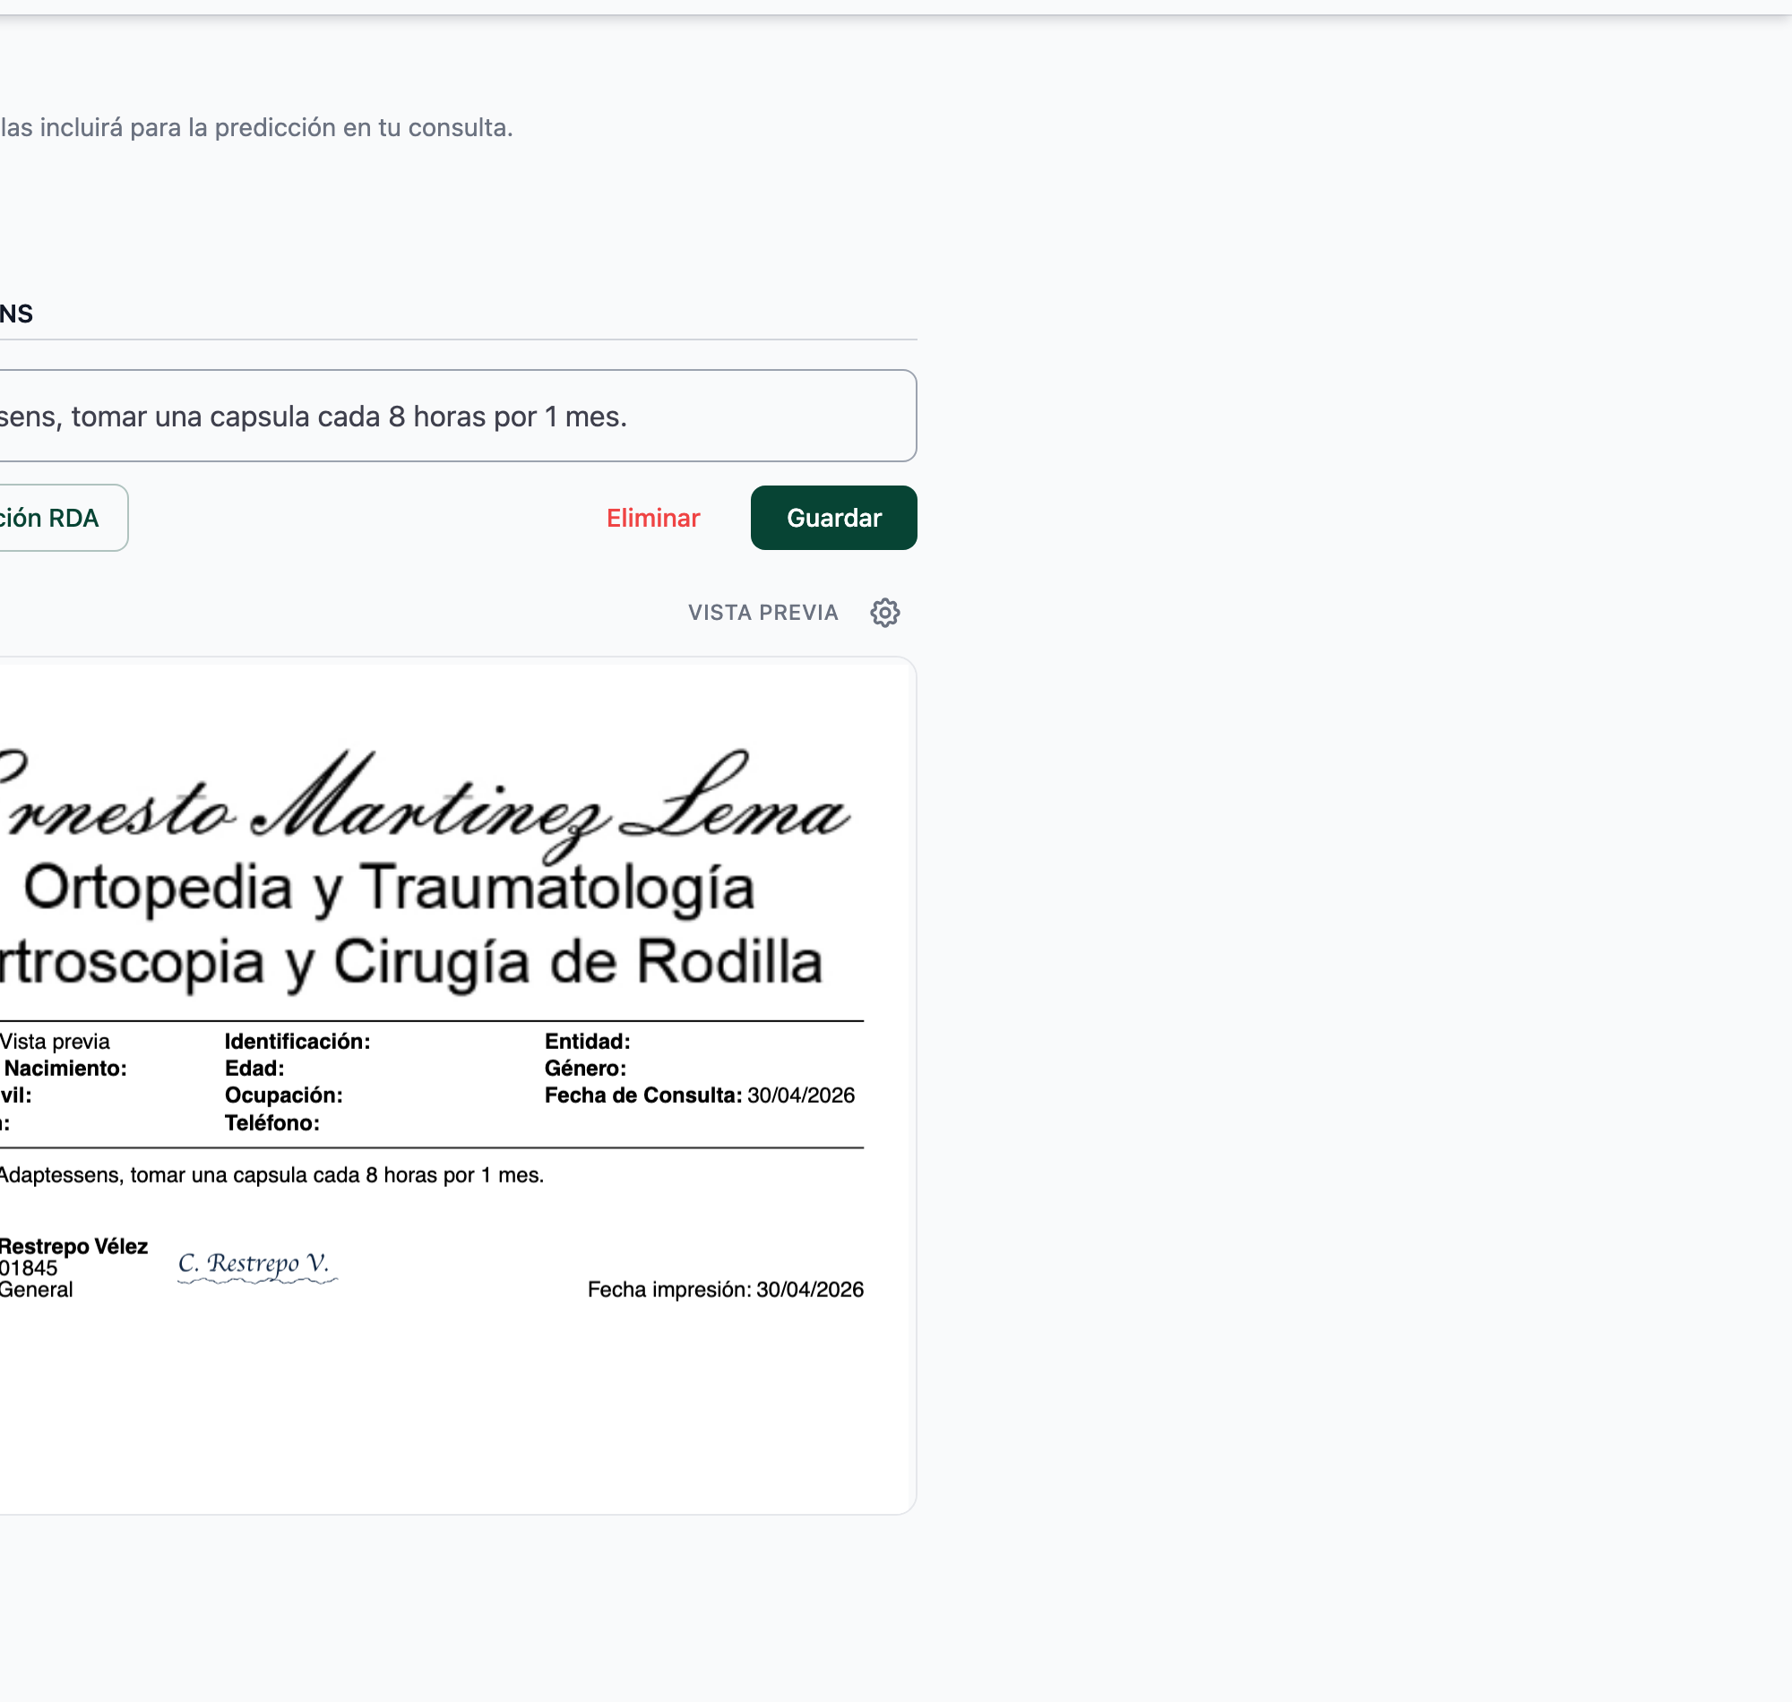
Task: Click the Adaptessens prescription line in preview
Action: point(271,1175)
